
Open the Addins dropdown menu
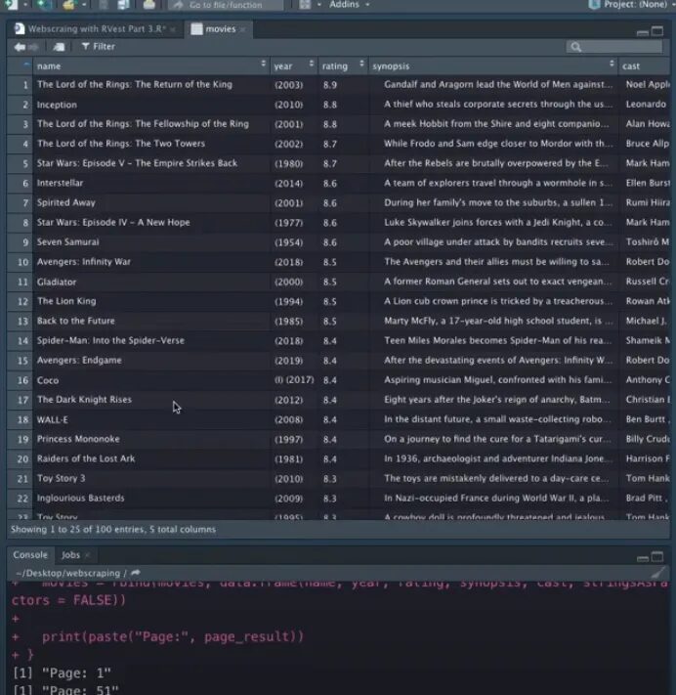(349, 5)
